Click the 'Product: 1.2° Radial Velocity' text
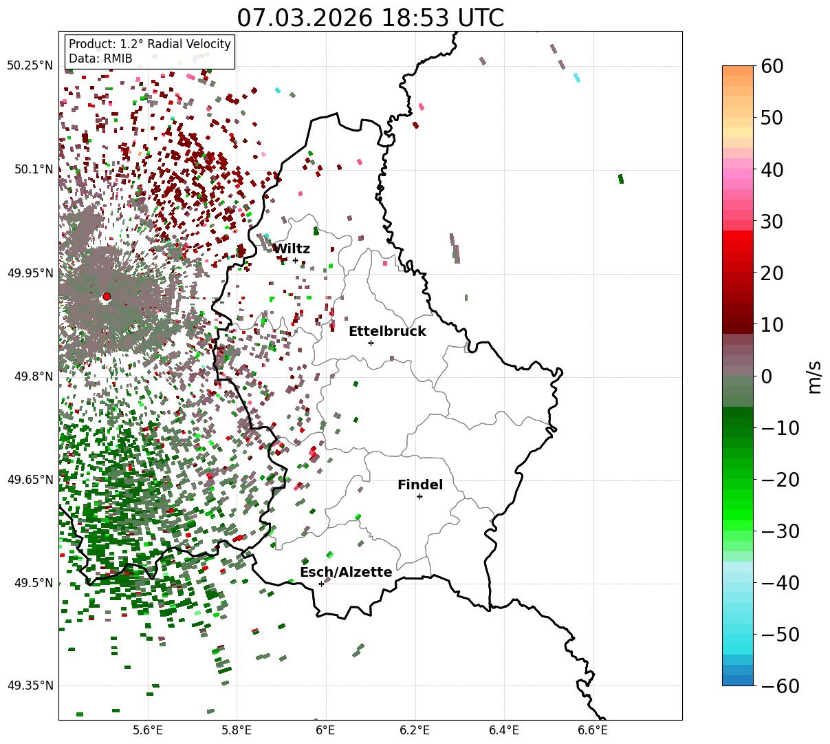The height and width of the screenshot is (744, 830). click(x=150, y=44)
